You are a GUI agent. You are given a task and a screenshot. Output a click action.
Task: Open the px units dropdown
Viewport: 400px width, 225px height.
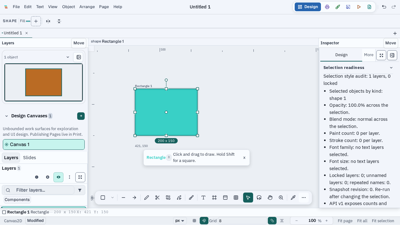180,221
